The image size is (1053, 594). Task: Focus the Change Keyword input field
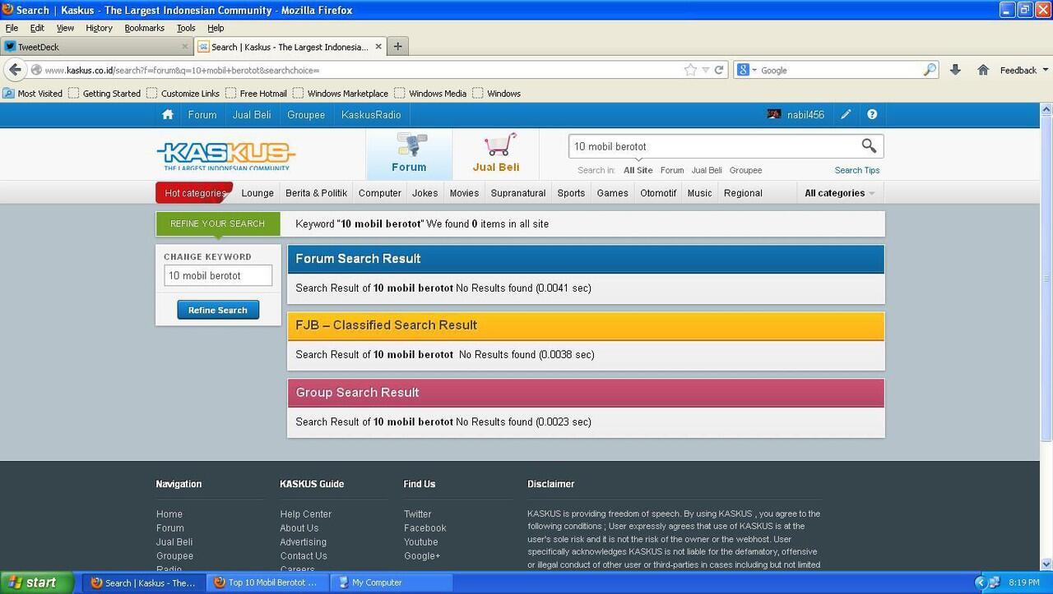tap(218, 276)
